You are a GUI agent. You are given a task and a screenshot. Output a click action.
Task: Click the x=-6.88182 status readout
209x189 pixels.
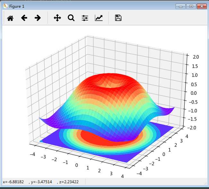click(x=13, y=182)
